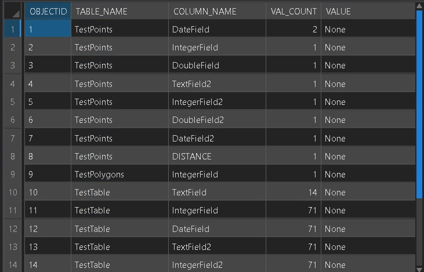The height and width of the screenshot is (272, 424).
Task: Click the TextField cell in row 10
Action: click(189, 193)
